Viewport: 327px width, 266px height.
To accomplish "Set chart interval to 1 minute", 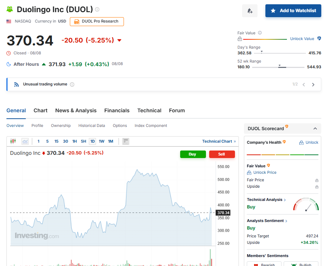I will [38, 141].
